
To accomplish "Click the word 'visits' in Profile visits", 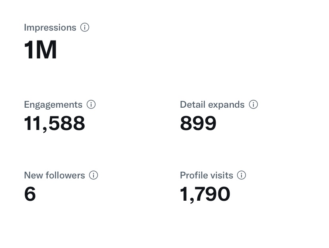I will click(x=224, y=175).
